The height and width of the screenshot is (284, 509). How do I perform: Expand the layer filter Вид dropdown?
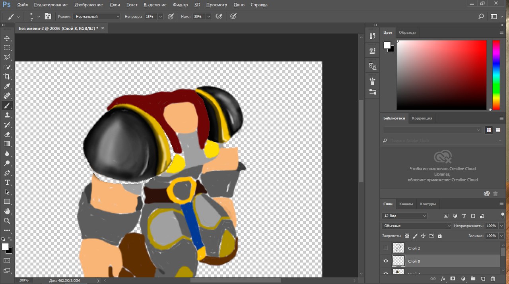tap(404, 216)
